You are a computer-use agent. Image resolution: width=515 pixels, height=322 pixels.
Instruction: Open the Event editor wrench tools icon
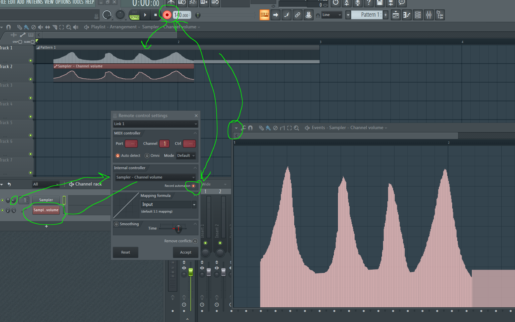pos(243,128)
